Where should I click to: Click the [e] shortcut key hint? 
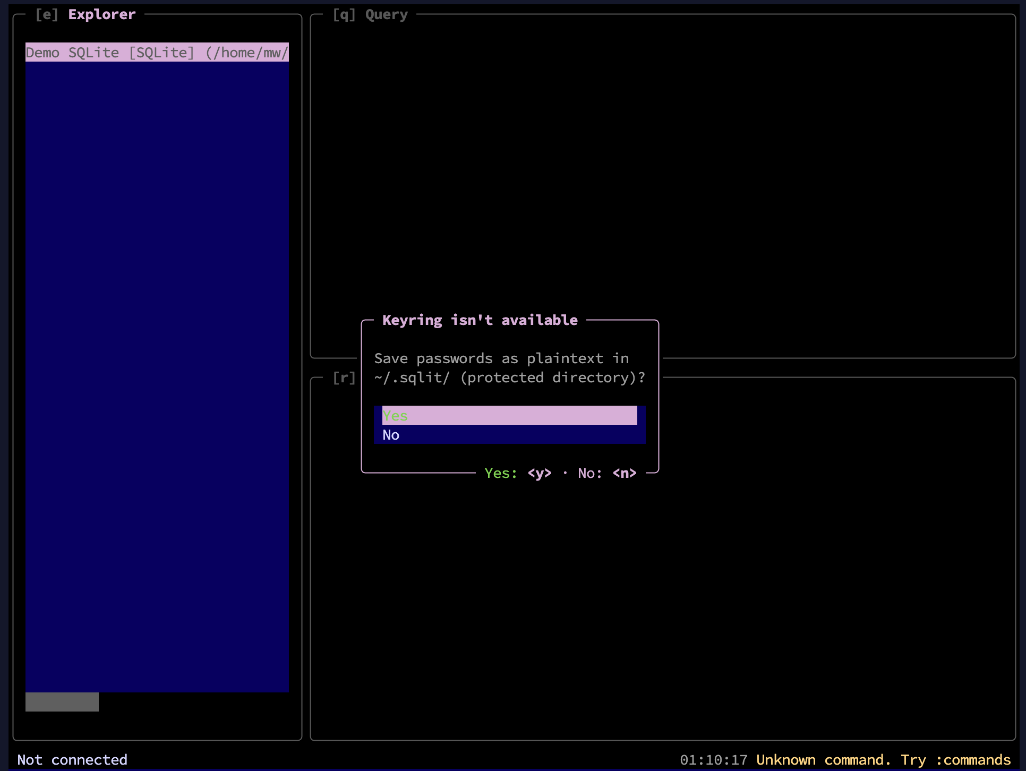click(47, 14)
